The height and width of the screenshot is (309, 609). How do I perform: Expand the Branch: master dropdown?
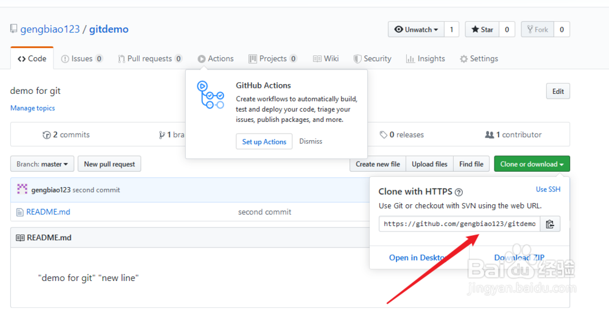click(x=42, y=164)
